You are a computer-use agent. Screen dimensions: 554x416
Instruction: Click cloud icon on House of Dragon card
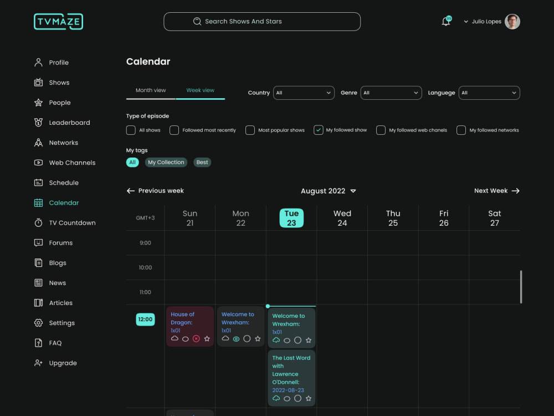click(x=175, y=338)
